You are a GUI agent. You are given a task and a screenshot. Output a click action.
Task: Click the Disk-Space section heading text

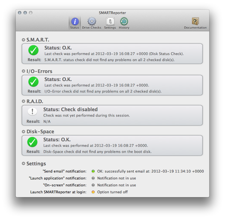tap(40, 132)
